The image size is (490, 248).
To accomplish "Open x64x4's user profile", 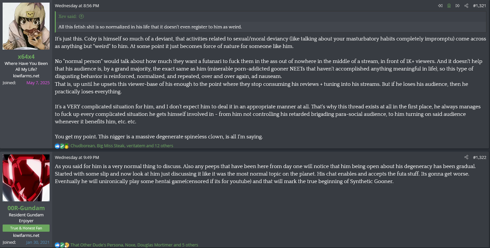I will pos(26,56).
